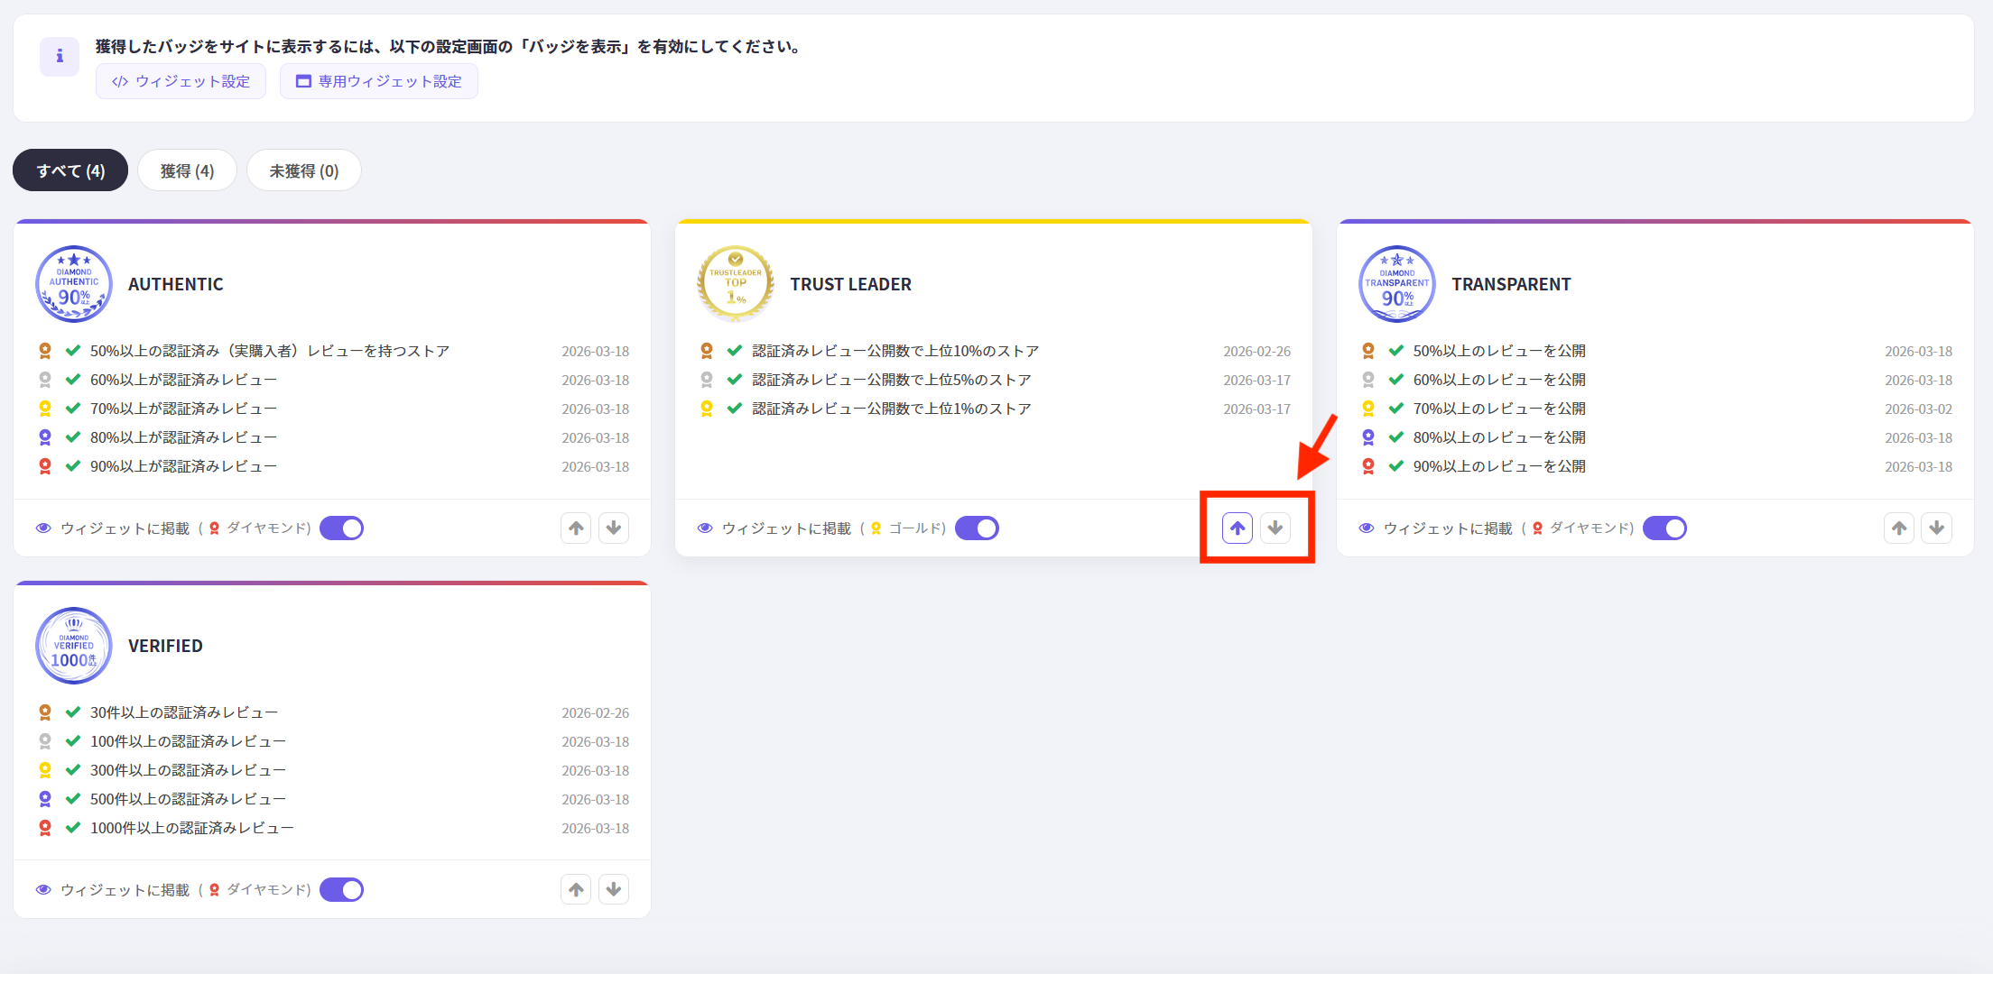Move TRANSPARENT badge down with arrow
1993x992 pixels.
[x=1937, y=528]
